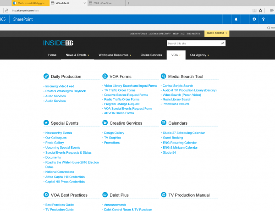The width and height of the screenshot is (275, 211).
Task: Click the Daily Production section icon
Action: [x=46, y=76]
